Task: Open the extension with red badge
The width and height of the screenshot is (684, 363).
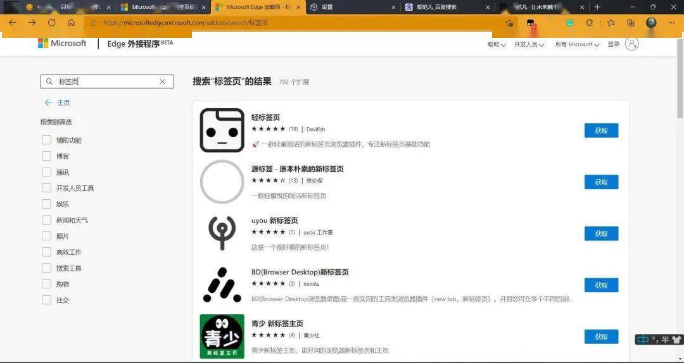Action: (531, 23)
